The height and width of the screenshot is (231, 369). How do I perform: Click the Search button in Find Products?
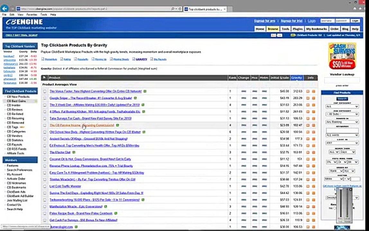pyautogui.click(x=342, y=99)
